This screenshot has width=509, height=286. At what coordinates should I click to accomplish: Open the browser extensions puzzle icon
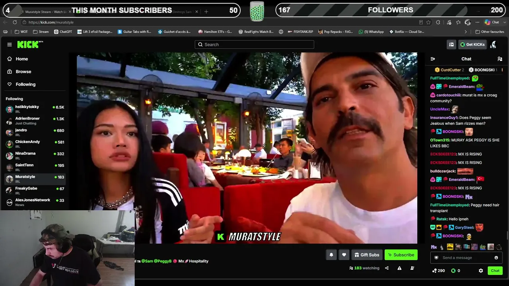[x=438, y=22]
